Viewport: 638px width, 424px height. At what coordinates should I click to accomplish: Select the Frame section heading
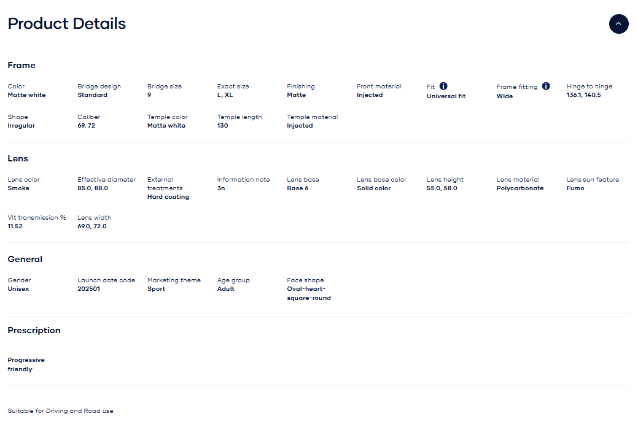(x=21, y=65)
